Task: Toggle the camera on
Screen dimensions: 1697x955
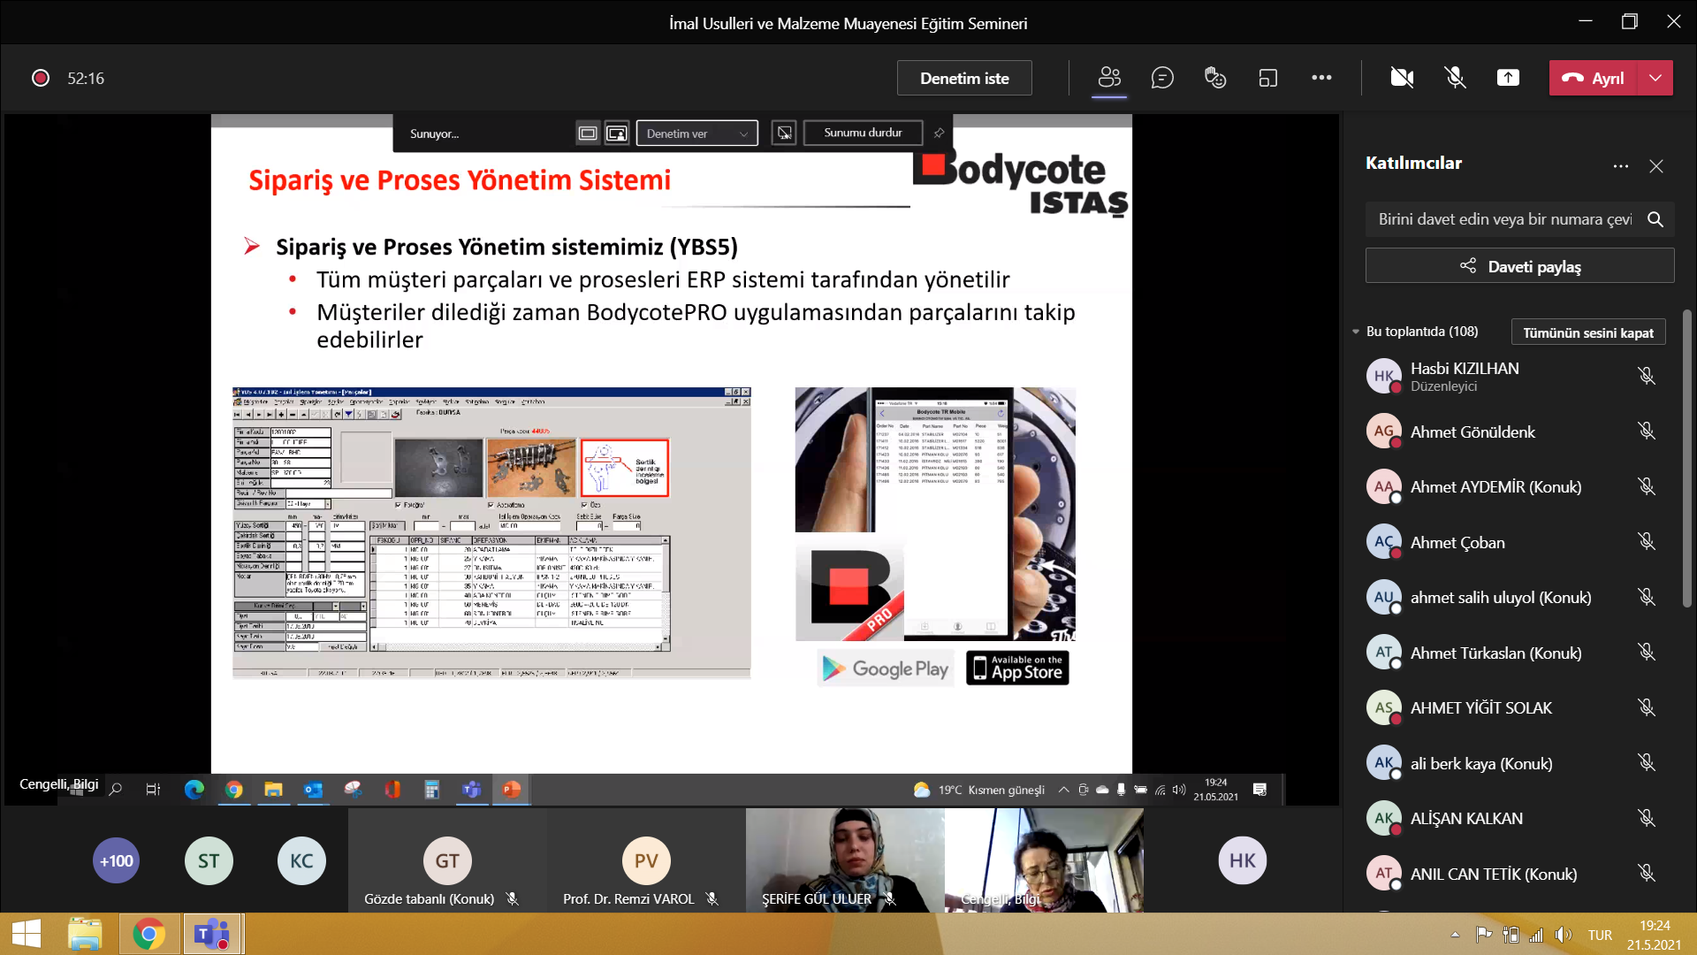Action: pyautogui.click(x=1402, y=78)
